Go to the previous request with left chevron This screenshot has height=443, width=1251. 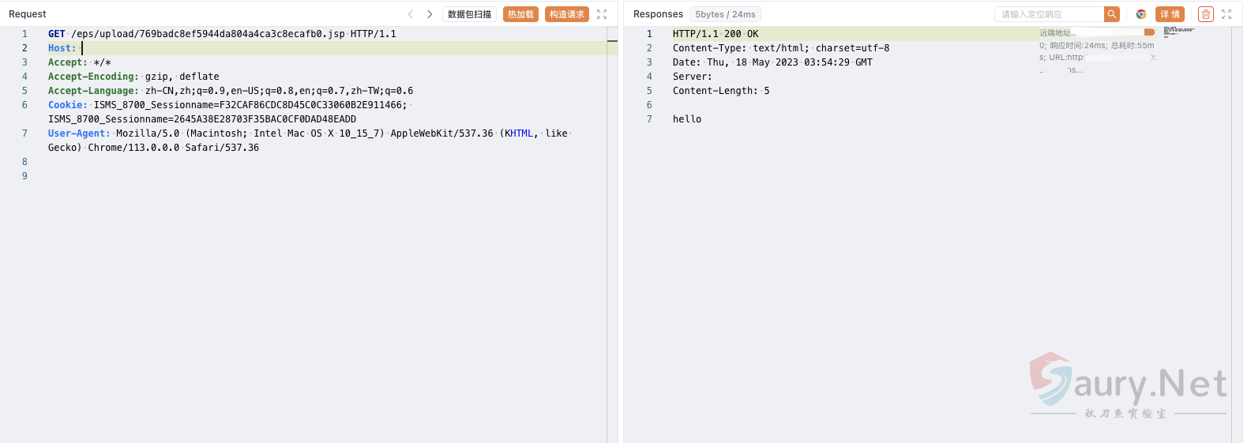(x=411, y=14)
